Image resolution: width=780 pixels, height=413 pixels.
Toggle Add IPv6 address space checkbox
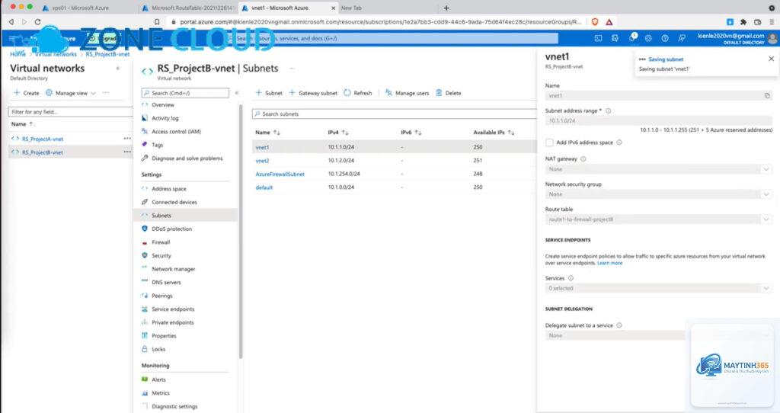coord(549,142)
